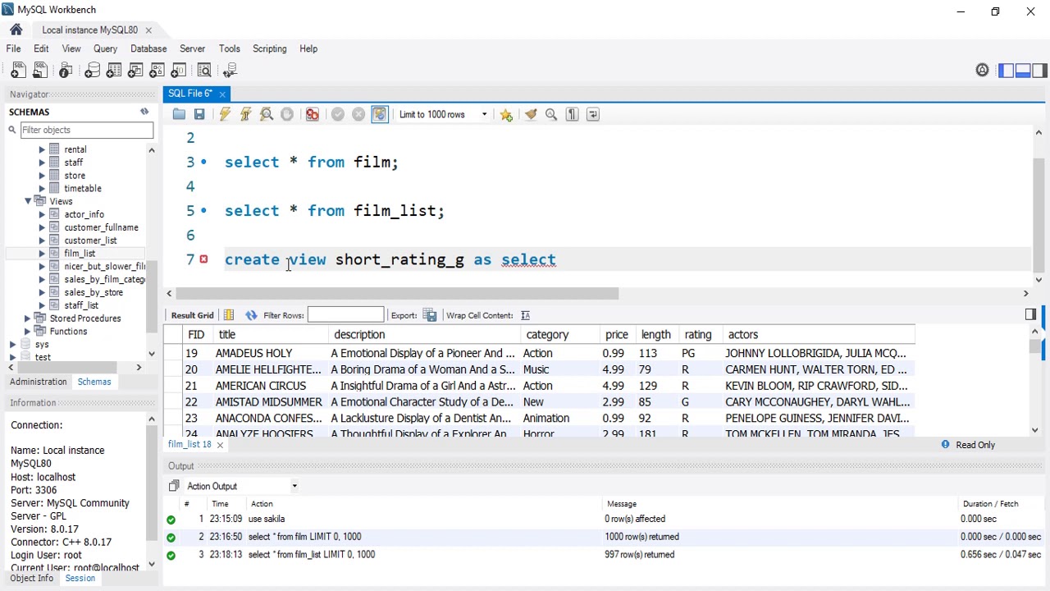Expand the sys schema
Screen dimensions: 1050x591
coord(13,345)
